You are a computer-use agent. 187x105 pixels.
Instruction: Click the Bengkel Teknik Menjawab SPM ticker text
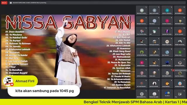pos(135,102)
